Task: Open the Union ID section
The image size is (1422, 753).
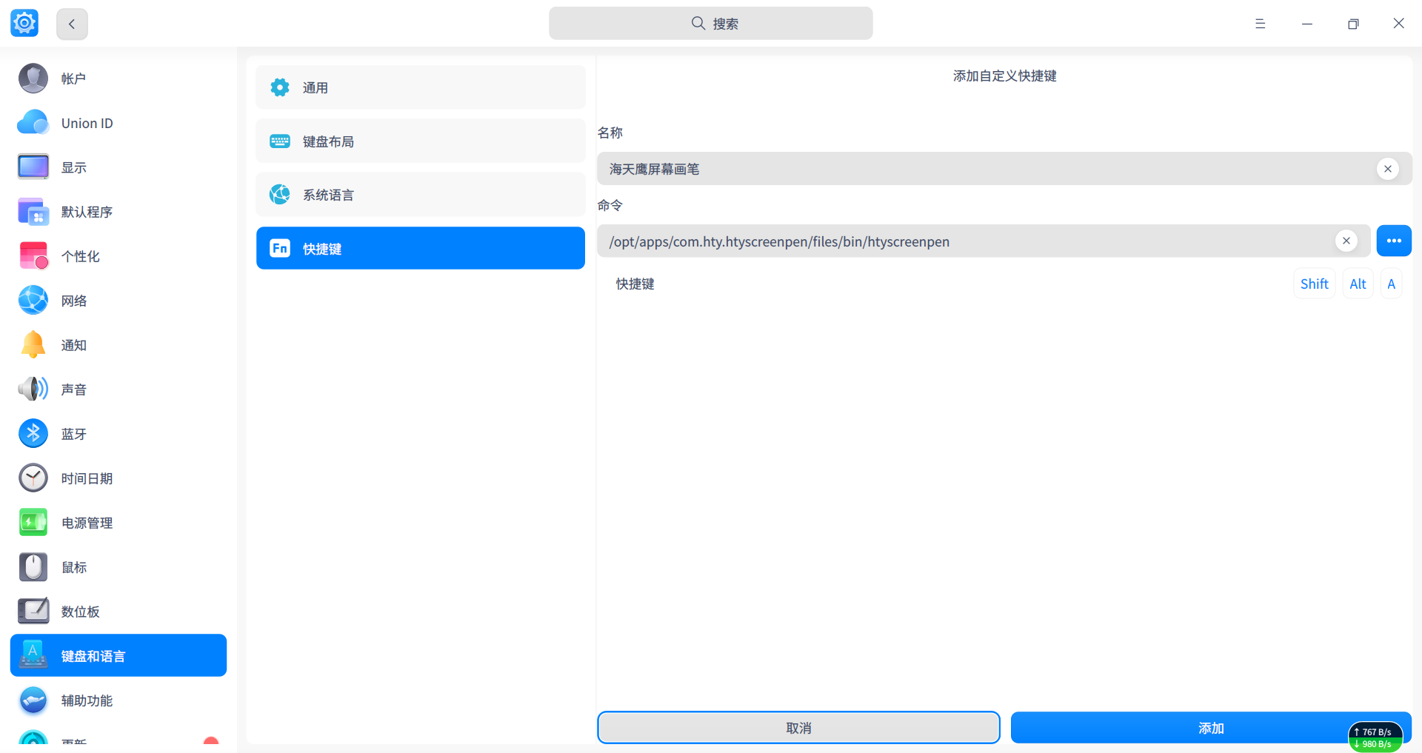Action: pos(118,123)
